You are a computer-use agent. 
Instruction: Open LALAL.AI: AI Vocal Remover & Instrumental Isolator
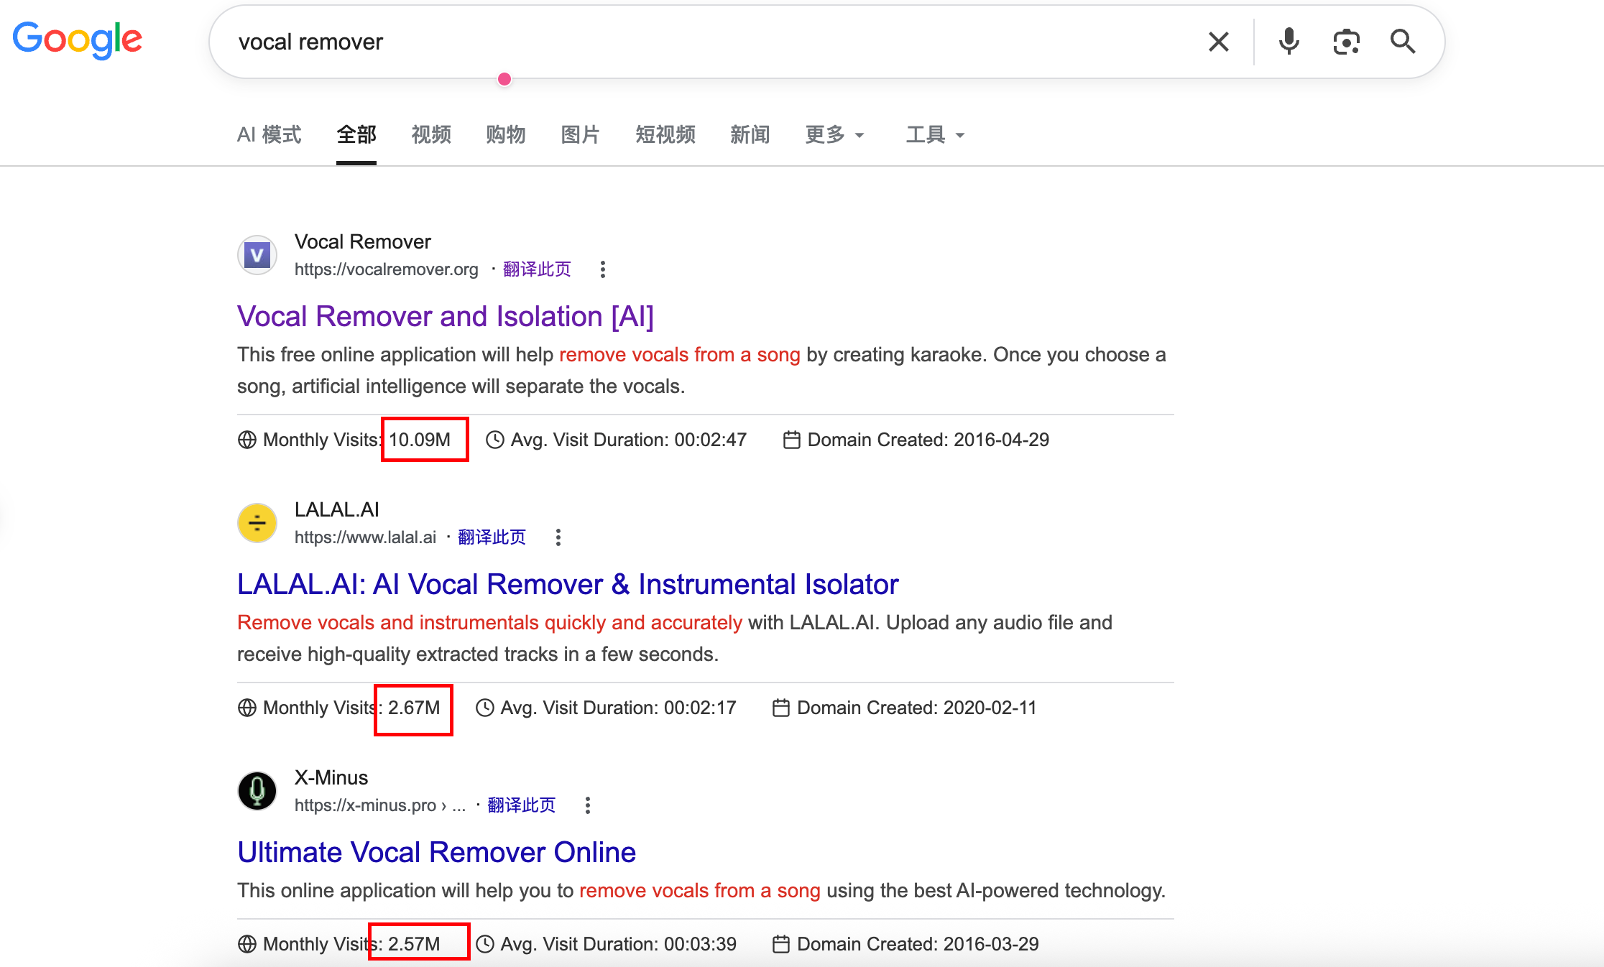click(568, 584)
